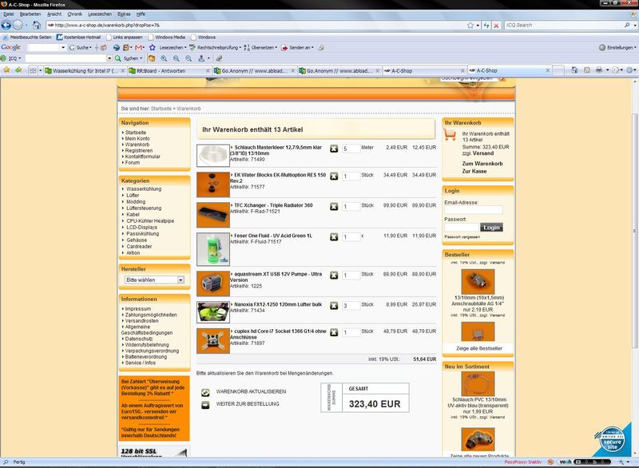Remove Feser One Fluid from cart

[334, 236]
